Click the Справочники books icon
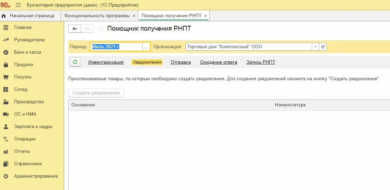This screenshot has width=390, height=190. (6, 164)
